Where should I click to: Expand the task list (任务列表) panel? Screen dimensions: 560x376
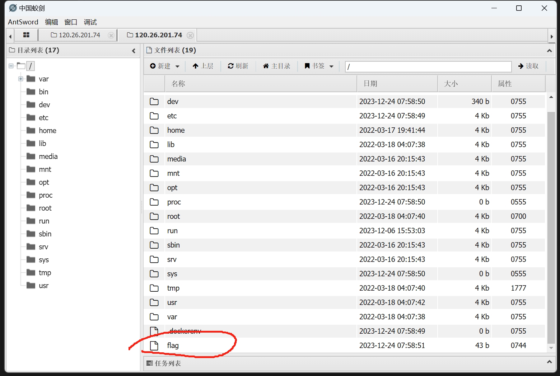point(549,362)
